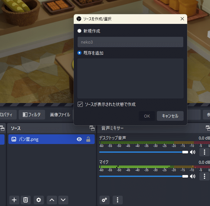
Task: Add a source with the plus button
Action: [14, 200]
